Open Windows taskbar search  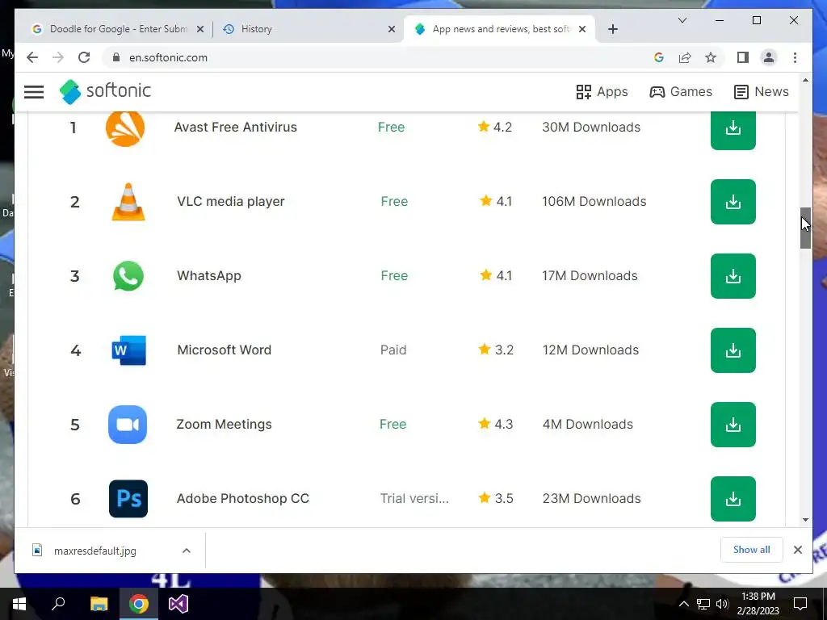58,604
